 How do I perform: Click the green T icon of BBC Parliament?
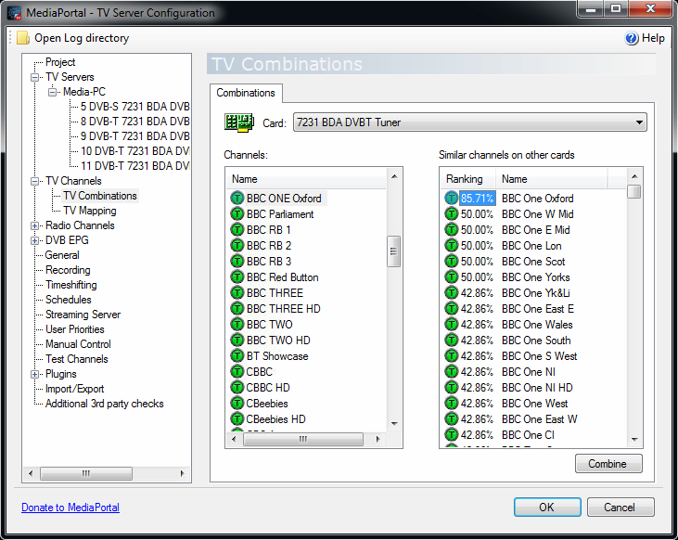point(237,214)
